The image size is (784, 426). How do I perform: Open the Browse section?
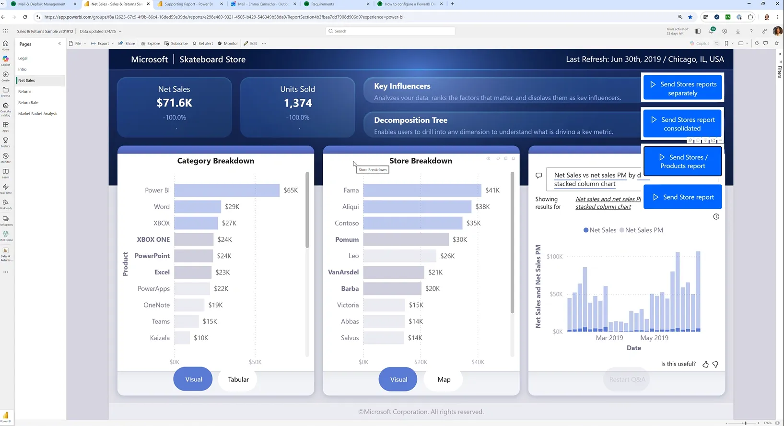pos(5,92)
